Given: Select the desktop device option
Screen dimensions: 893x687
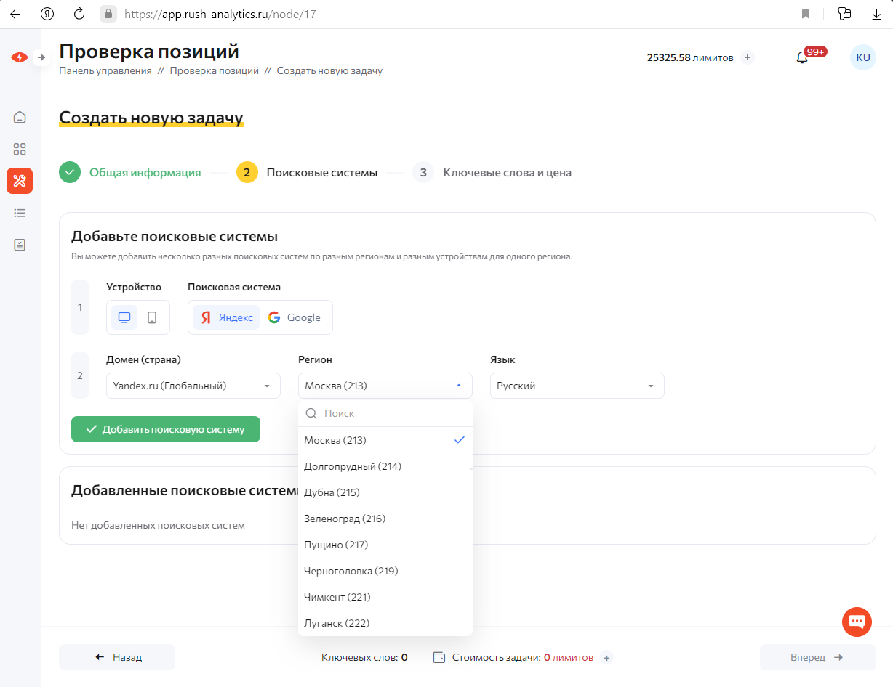Looking at the screenshot, I should point(124,317).
